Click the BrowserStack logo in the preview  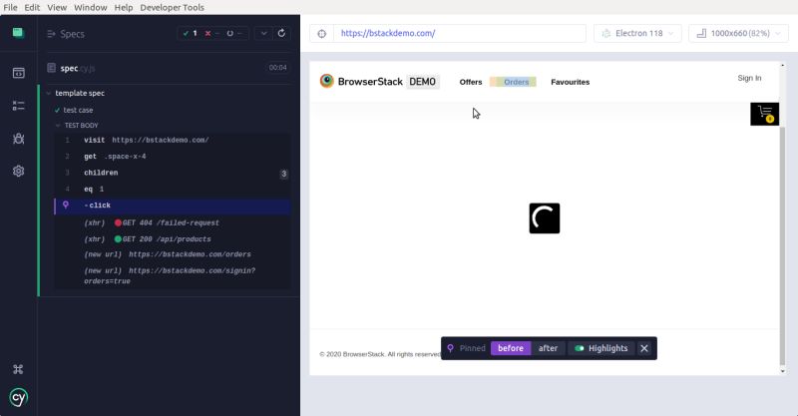click(x=327, y=81)
